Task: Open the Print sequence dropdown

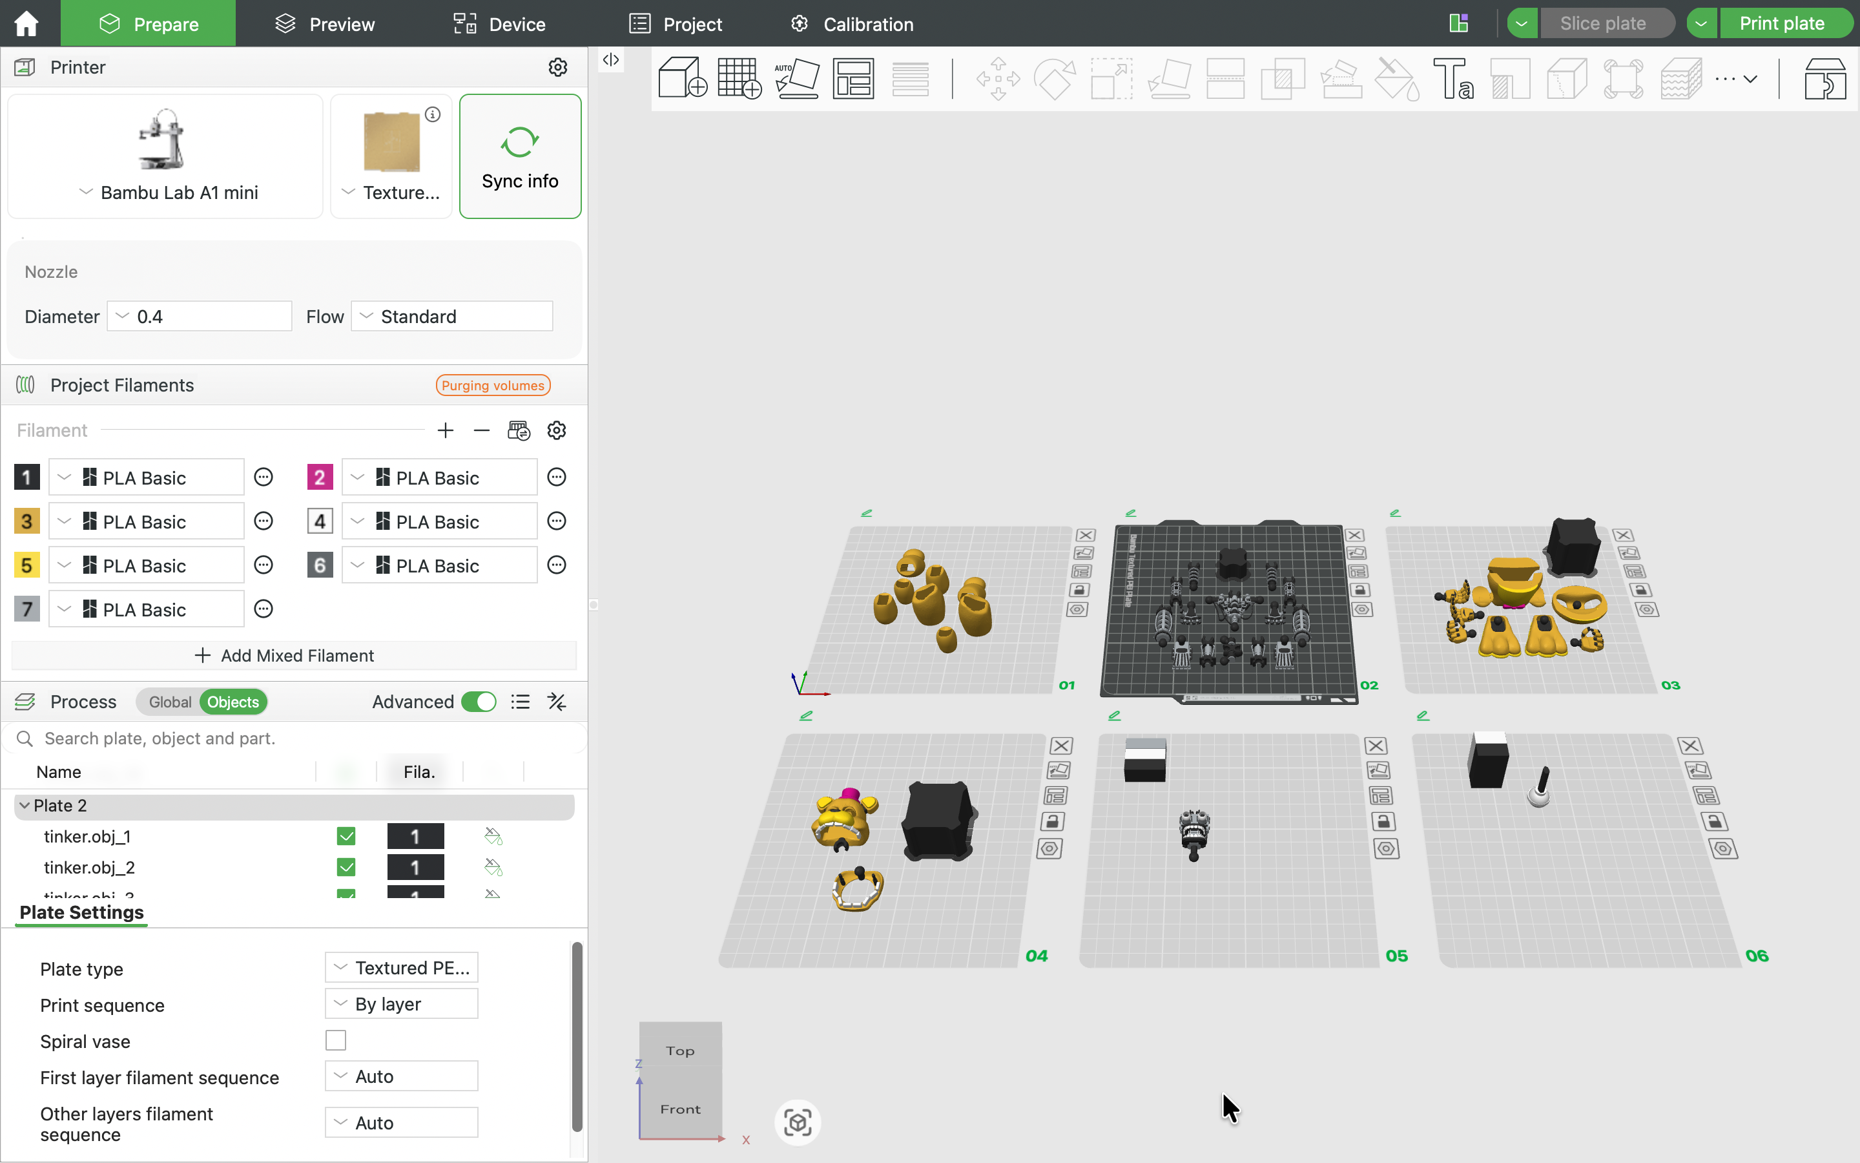Action: point(401,1004)
